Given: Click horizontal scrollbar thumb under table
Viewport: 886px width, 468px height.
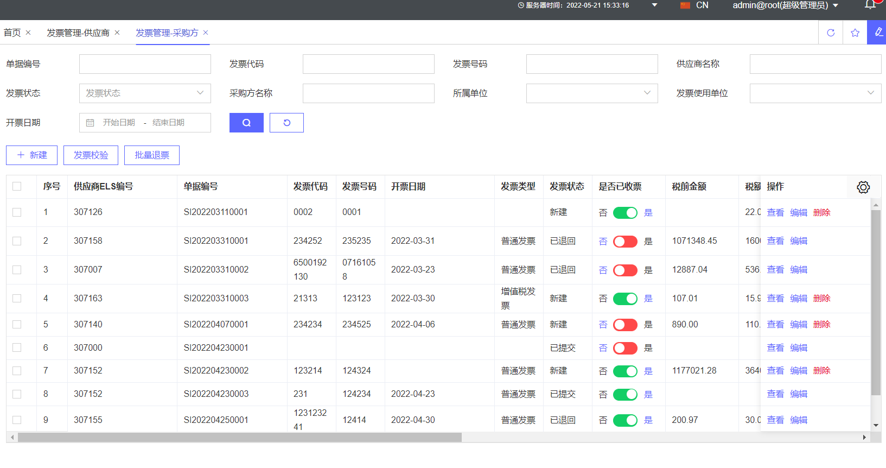Looking at the screenshot, I should [x=239, y=437].
